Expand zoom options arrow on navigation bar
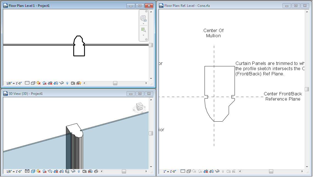313x177 pixels. 143,35
